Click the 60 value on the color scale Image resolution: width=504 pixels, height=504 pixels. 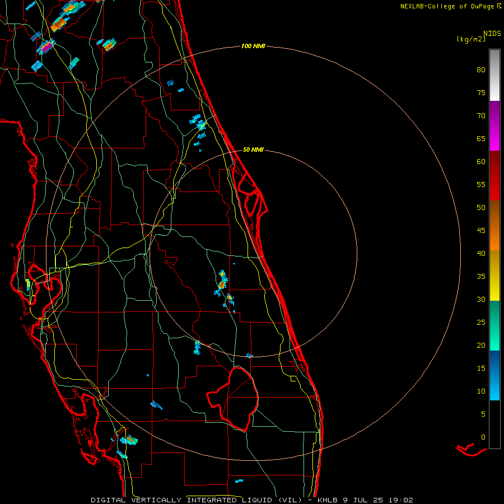pyautogui.click(x=481, y=162)
